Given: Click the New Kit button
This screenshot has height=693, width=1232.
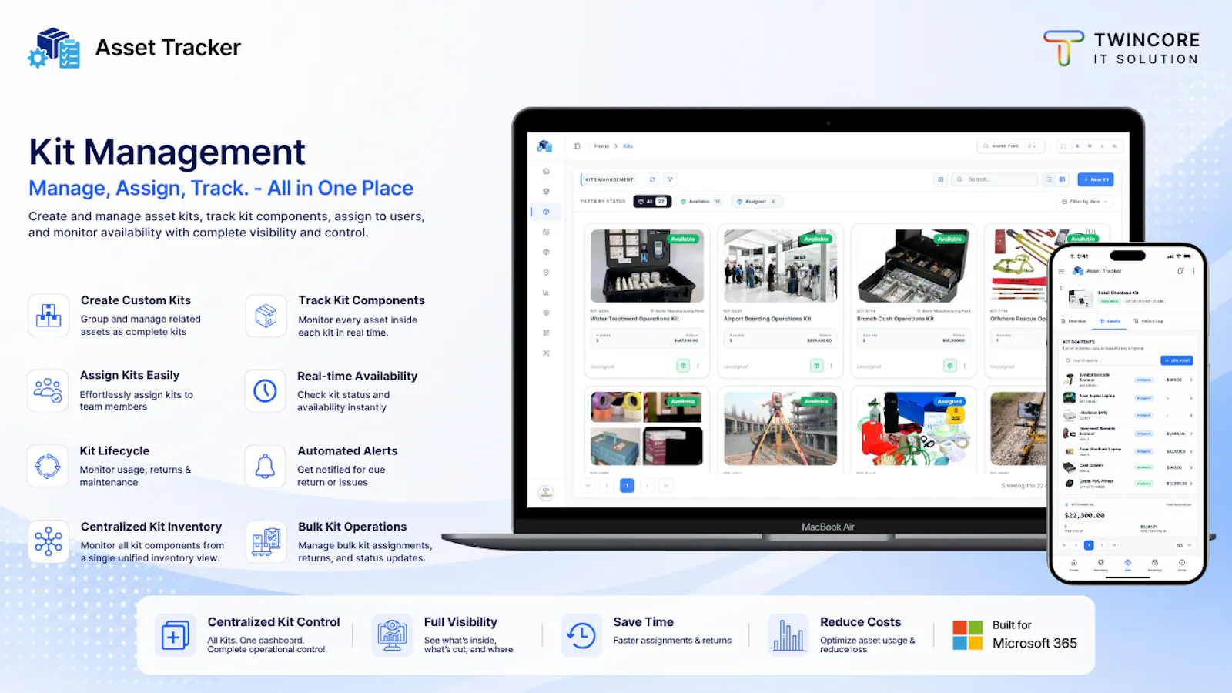Looking at the screenshot, I should click(x=1095, y=179).
